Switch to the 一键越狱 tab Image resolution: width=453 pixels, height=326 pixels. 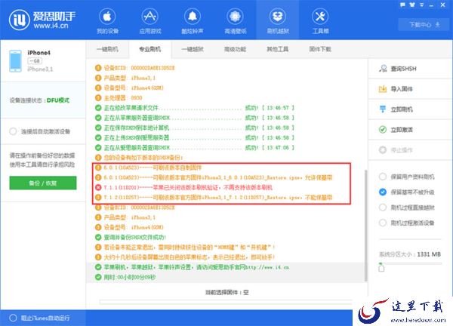point(193,49)
